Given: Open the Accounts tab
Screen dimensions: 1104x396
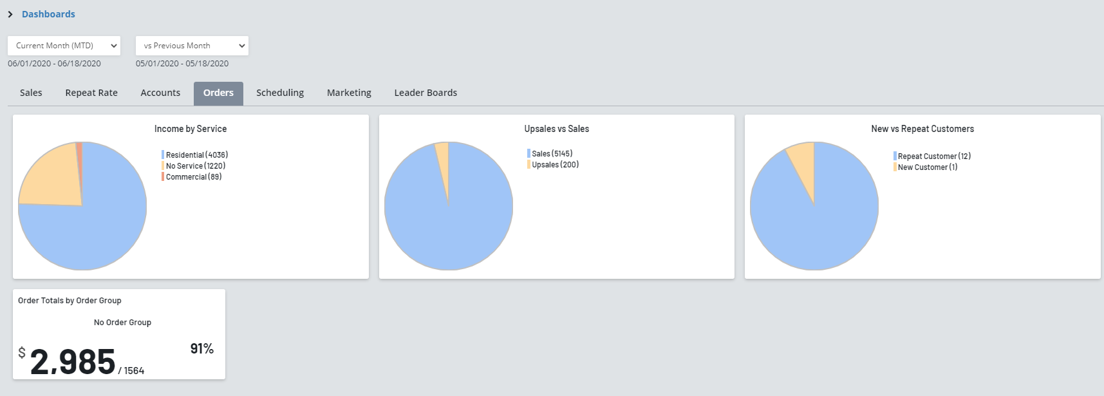Looking at the screenshot, I should pos(160,93).
